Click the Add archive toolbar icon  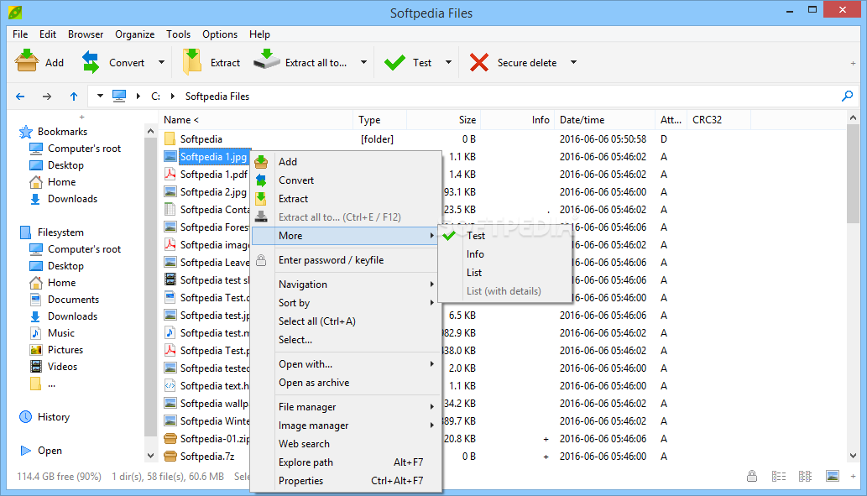coord(27,61)
